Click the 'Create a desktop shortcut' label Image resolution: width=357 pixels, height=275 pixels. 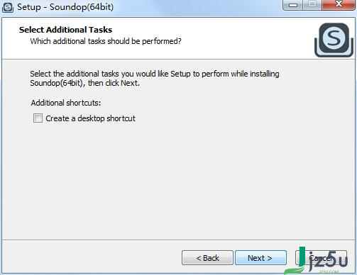[x=90, y=118]
